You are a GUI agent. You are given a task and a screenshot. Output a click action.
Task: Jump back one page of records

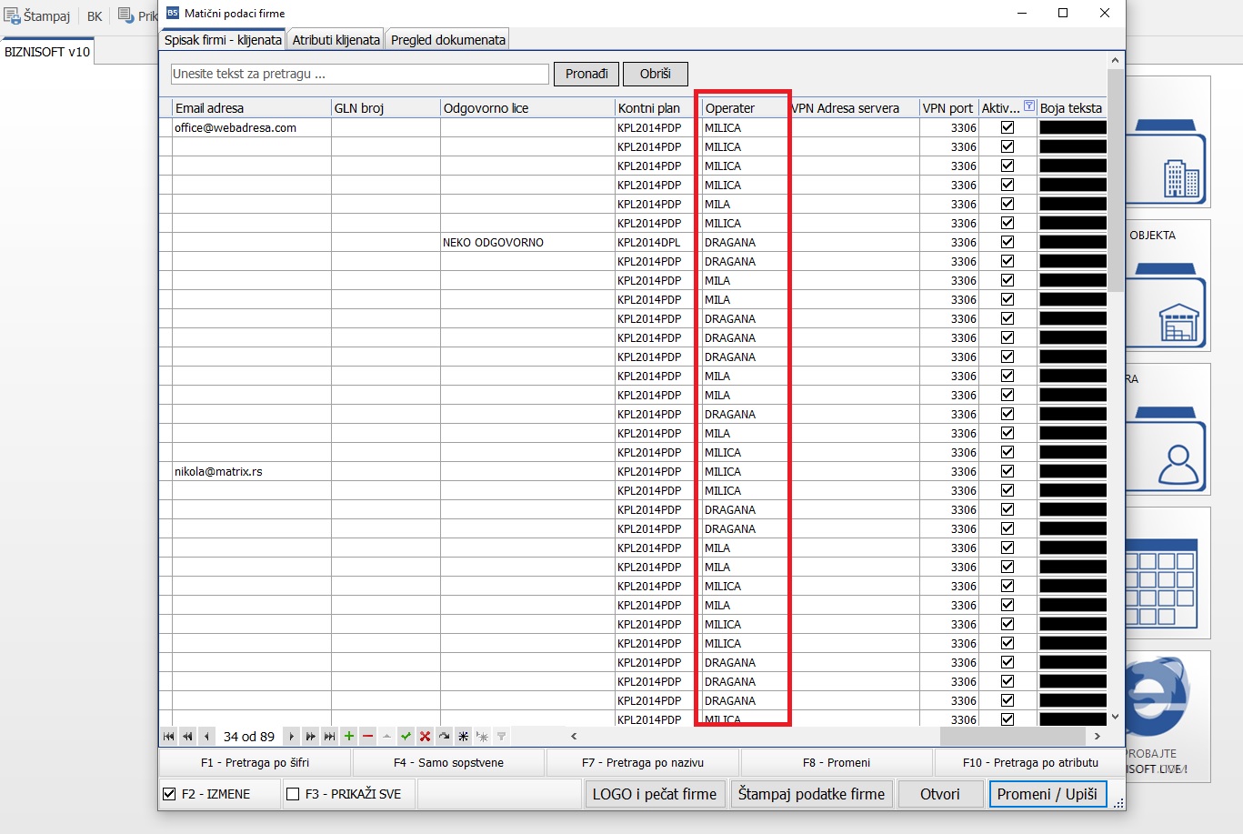[187, 737]
